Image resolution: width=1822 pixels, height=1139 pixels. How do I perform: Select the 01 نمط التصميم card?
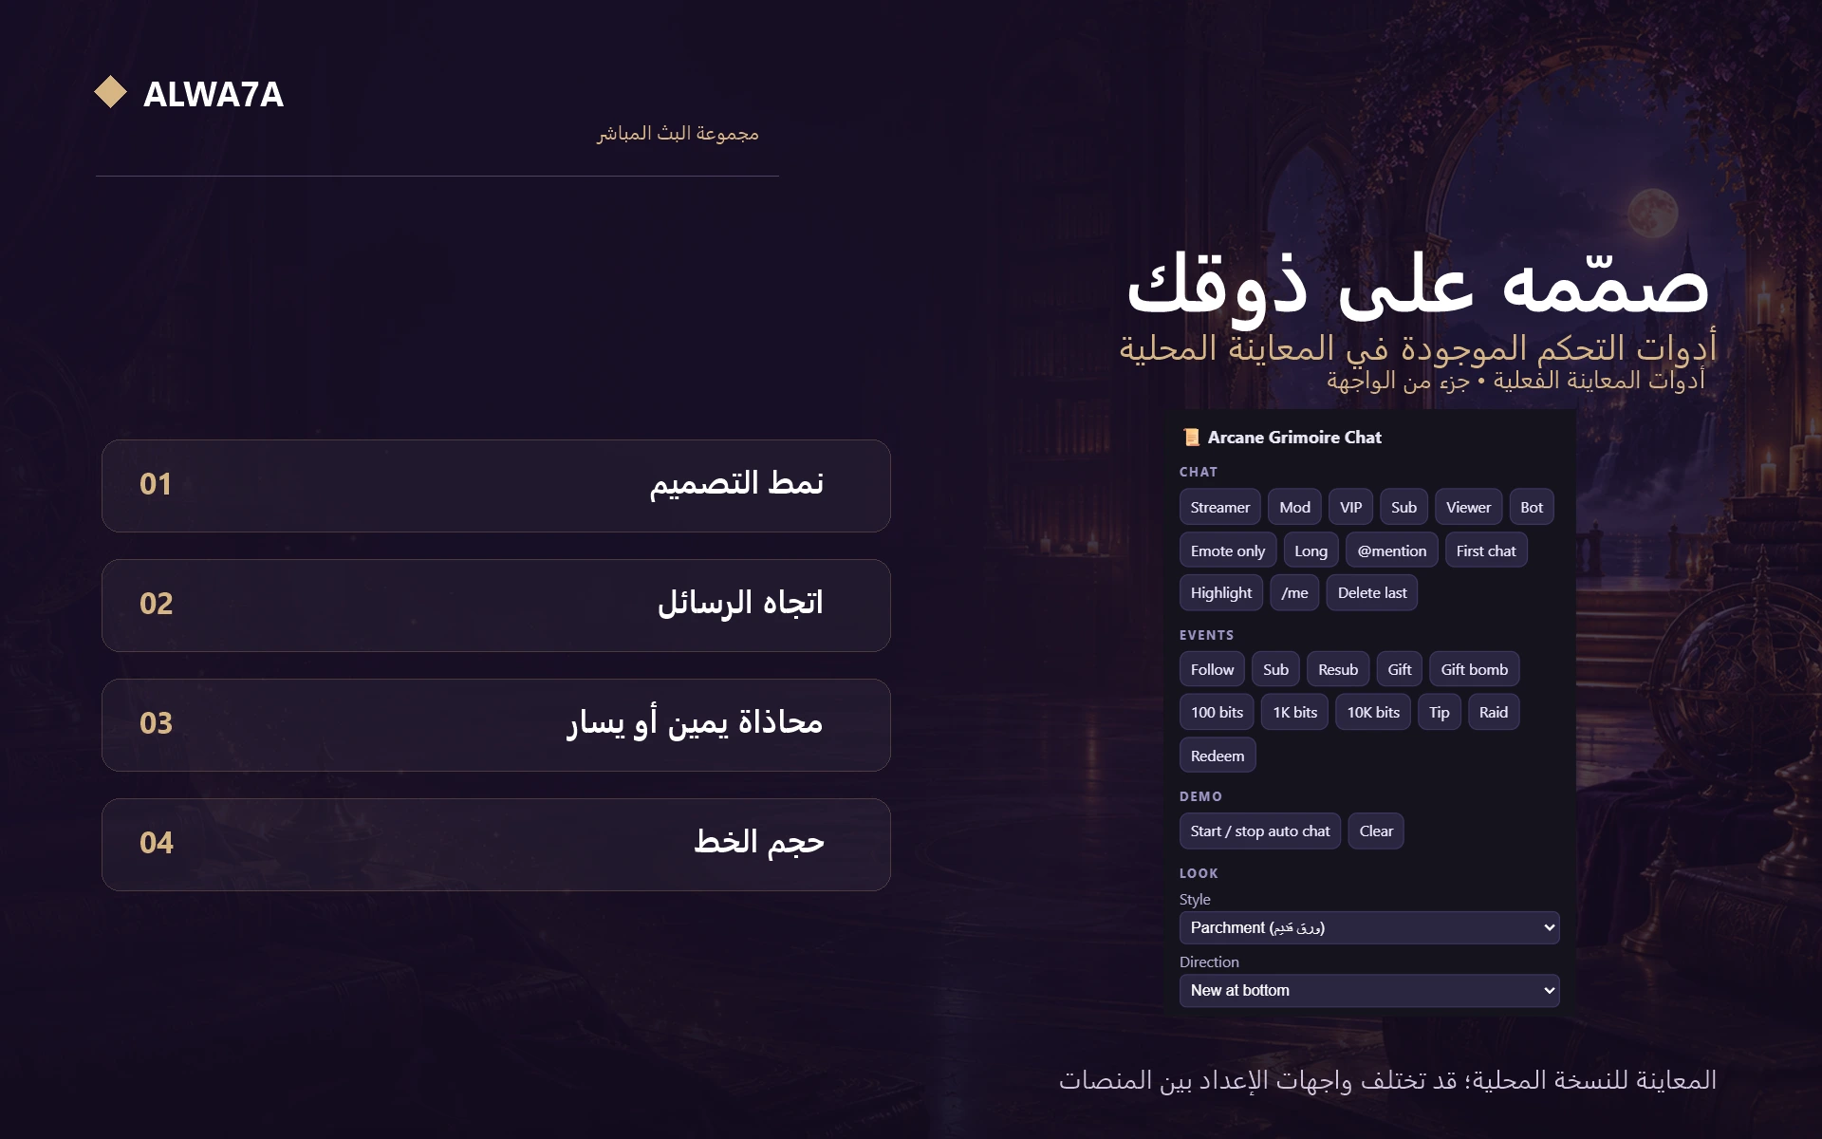pos(496,486)
